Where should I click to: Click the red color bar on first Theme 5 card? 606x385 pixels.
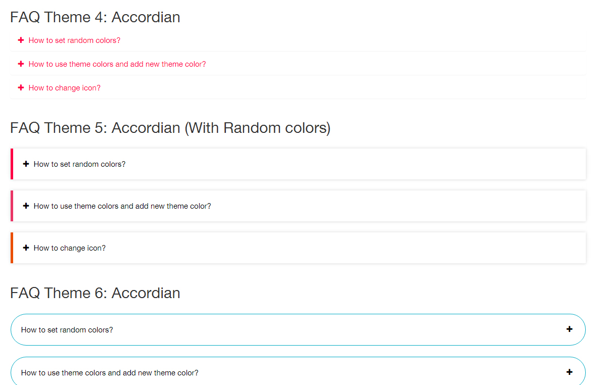[x=12, y=164]
